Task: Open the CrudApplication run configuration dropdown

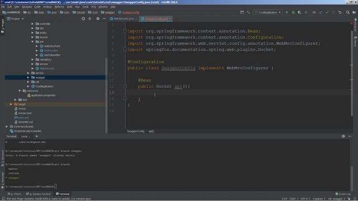Action: coord(267,12)
